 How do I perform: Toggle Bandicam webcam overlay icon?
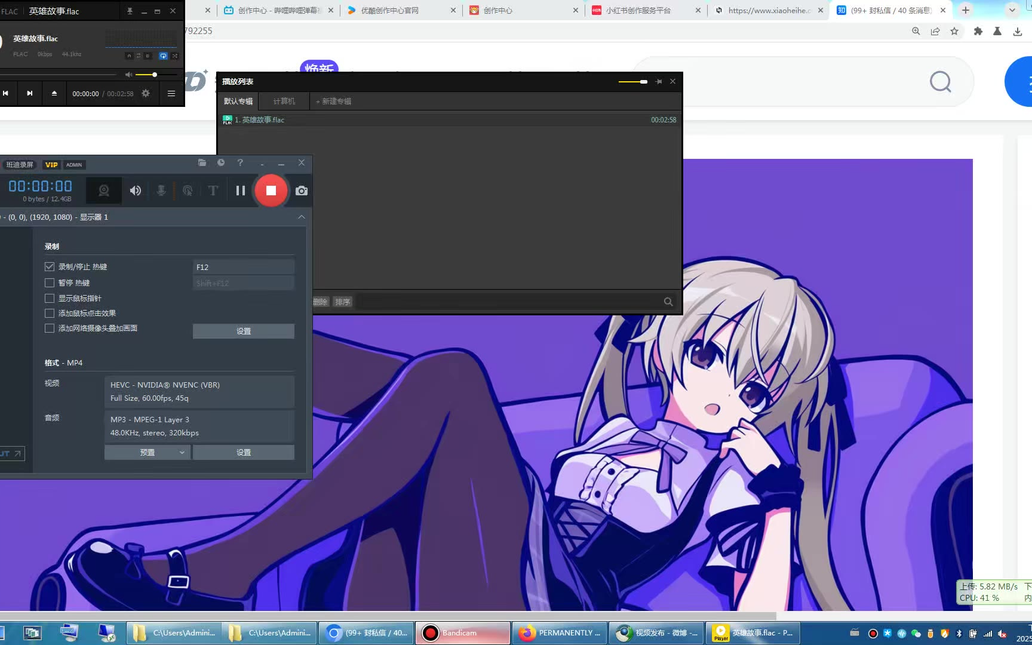[x=104, y=191]
